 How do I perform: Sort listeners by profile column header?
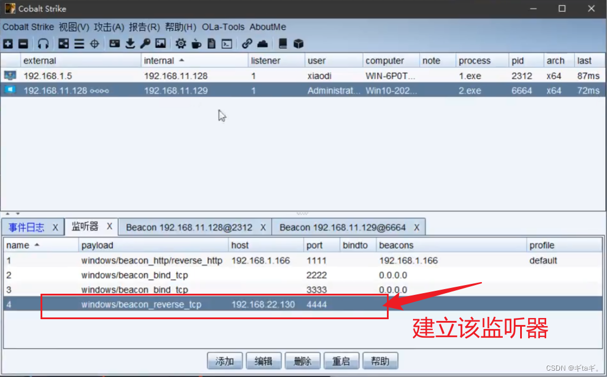point(564,245)
